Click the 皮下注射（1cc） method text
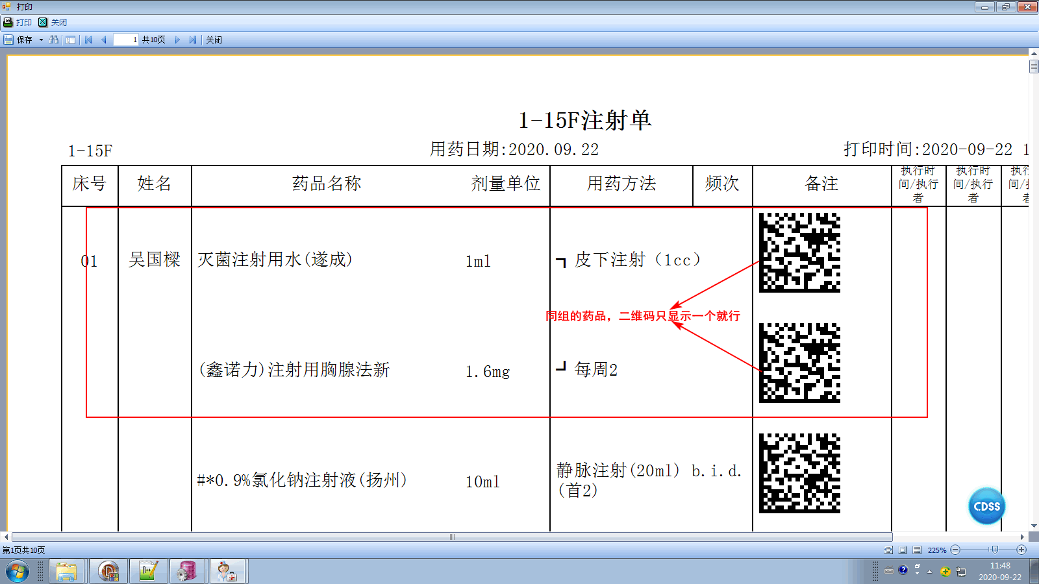 (638, 260)
